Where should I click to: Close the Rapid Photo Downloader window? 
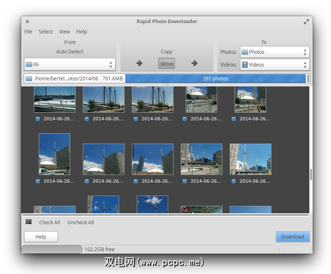[27, 22]
